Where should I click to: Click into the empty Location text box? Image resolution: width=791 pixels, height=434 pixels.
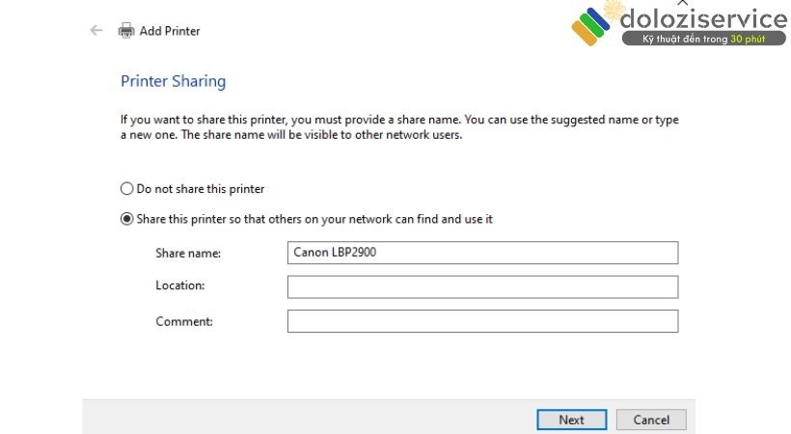tap(482, 286)
